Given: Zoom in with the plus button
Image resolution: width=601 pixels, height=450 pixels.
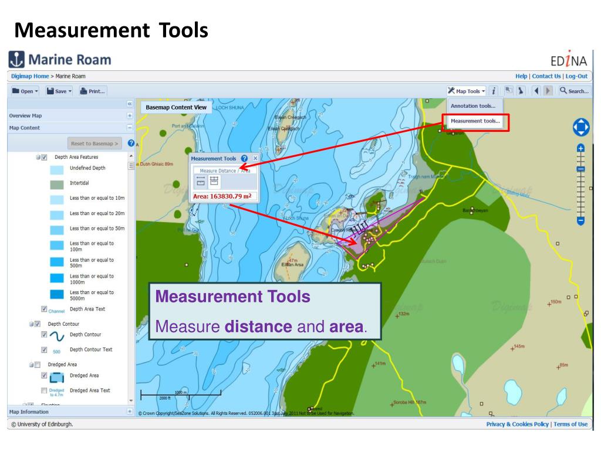Looking at the screenshot, I should pos(580,148).
